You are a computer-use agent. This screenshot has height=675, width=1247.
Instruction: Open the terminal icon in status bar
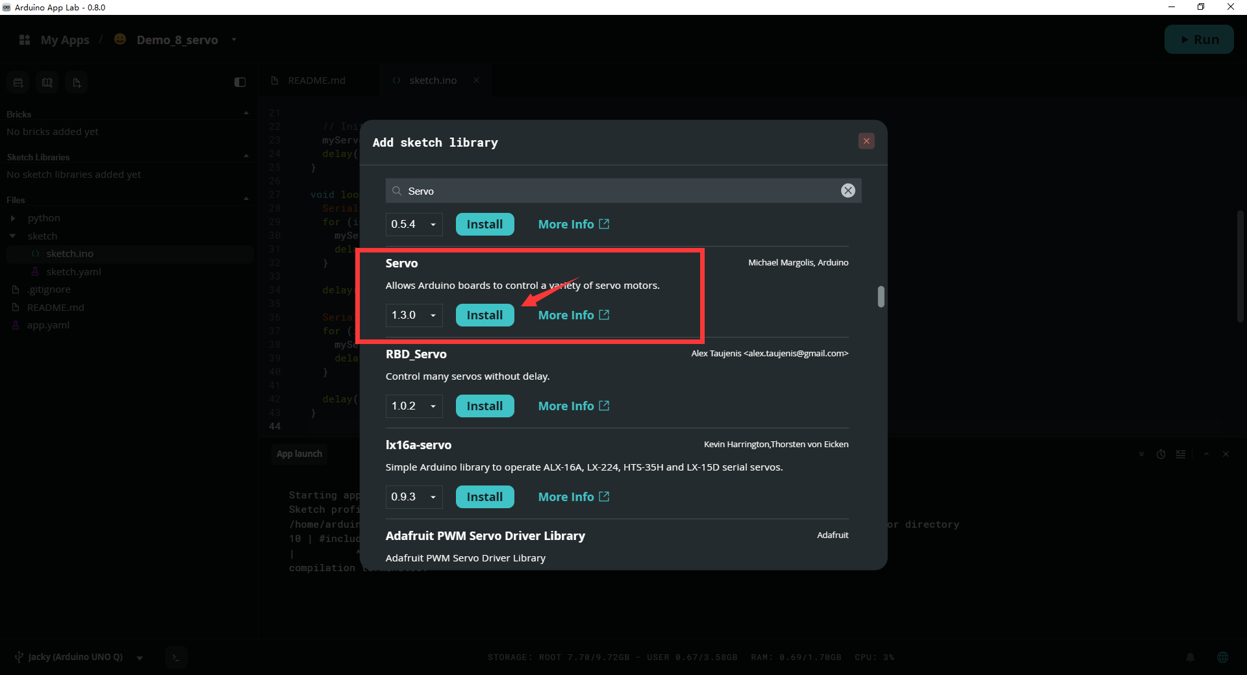click(175, 657)
